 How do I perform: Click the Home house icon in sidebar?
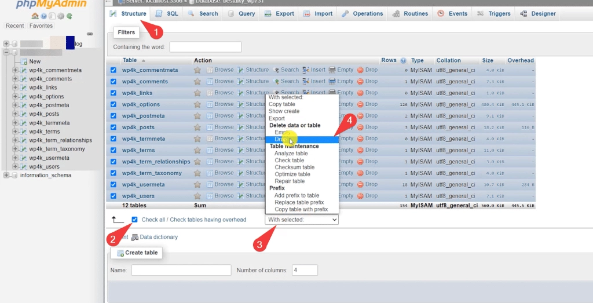point(35,16)
